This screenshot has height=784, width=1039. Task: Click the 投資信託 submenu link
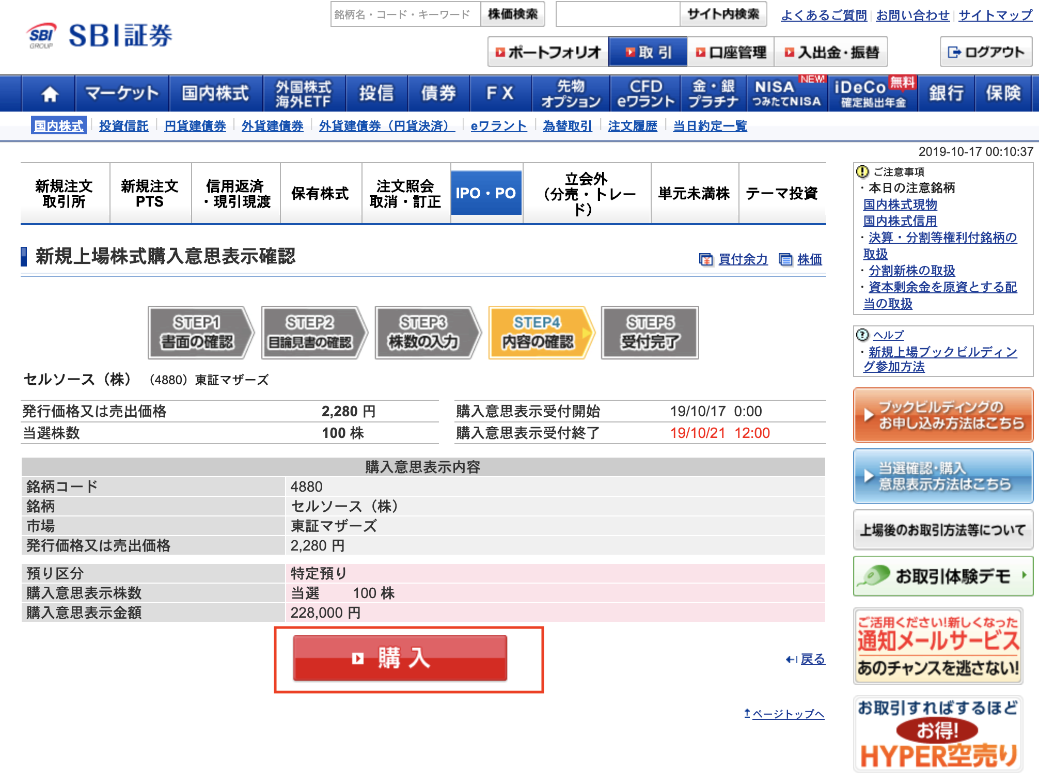pos(124,126)
